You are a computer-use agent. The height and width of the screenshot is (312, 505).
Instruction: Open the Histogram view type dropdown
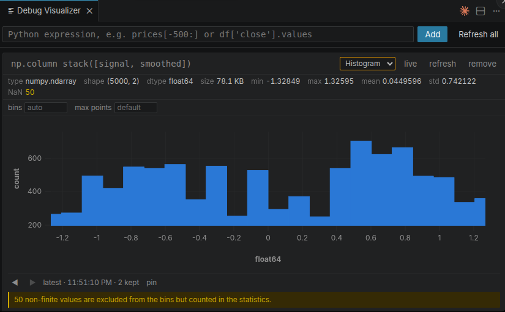coord(367,64)
